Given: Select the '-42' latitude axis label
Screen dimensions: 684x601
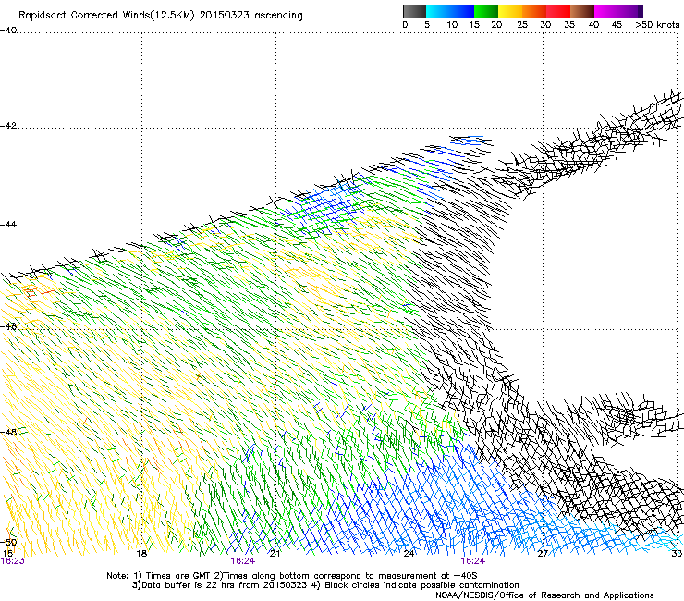Looking at the screenshot, I should 8,126.
